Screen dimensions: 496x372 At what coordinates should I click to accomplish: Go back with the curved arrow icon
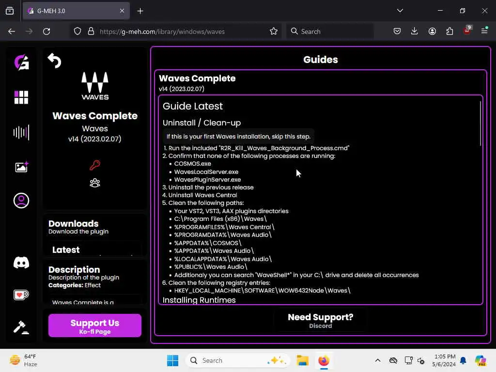point(54,61)
